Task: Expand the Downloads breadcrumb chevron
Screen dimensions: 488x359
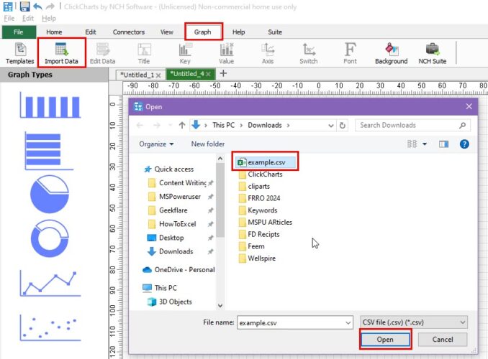Action: coord(288,126)
